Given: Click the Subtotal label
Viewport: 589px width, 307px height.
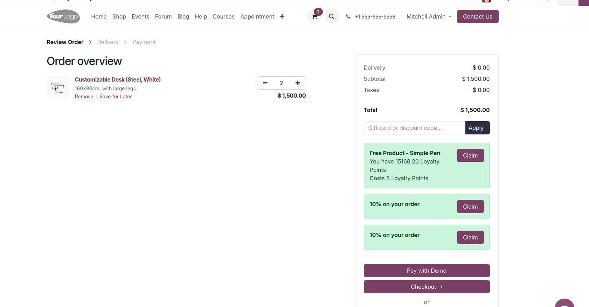Looking at the screenshot, I should tap(374, 79).
